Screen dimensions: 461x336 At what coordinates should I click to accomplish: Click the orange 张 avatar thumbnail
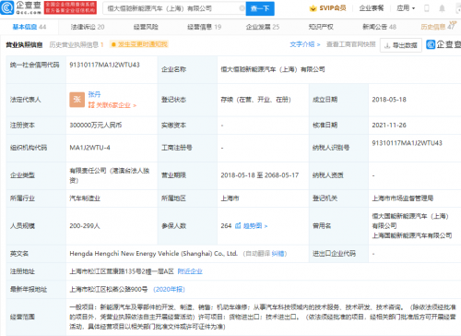pyautogui.click(x=77, y=100)
